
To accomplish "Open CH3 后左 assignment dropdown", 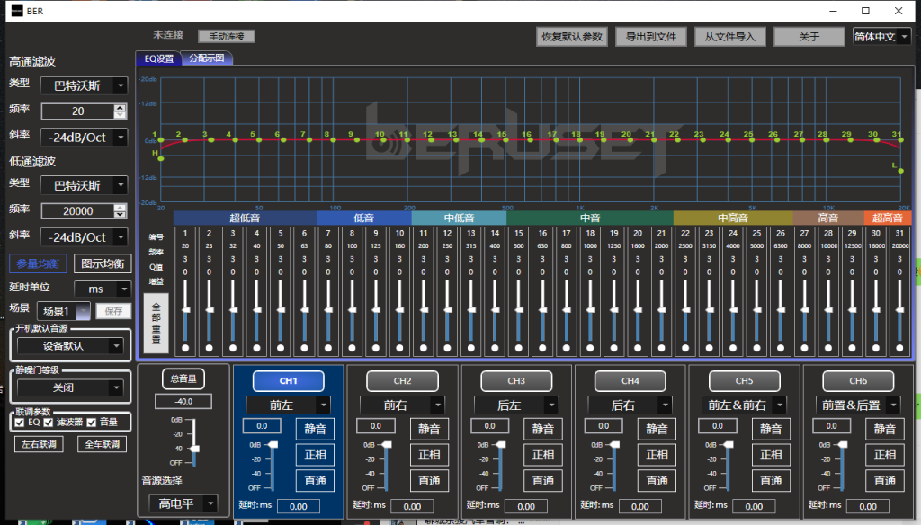I will [516, 405].
